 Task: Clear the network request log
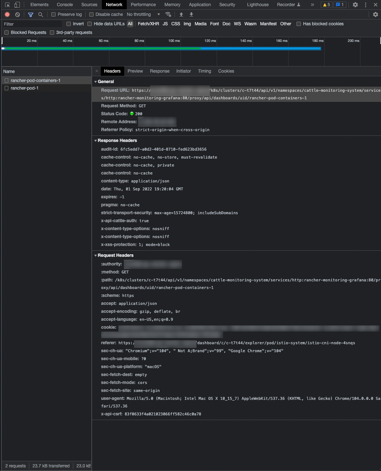pyautogui.click(x=17, y=14)
